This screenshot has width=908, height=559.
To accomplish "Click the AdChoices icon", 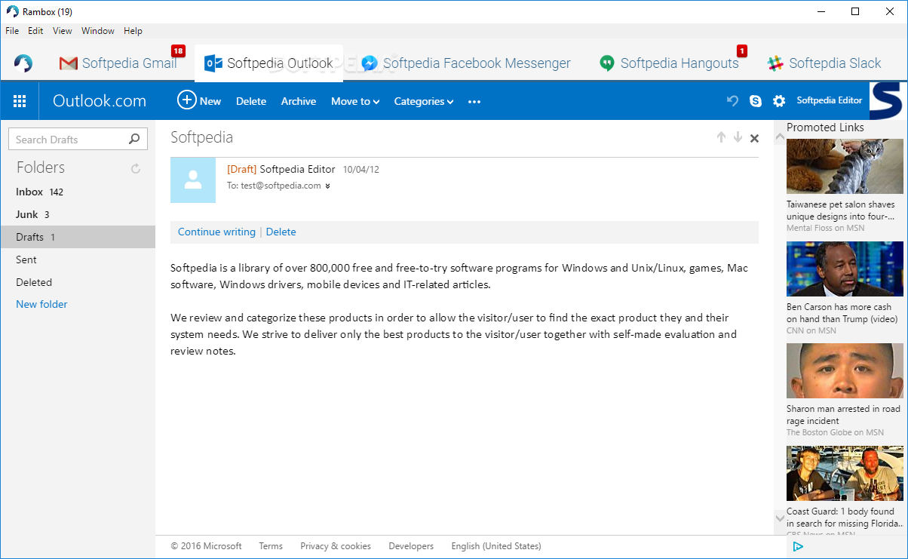I will (x=798, y=546).
